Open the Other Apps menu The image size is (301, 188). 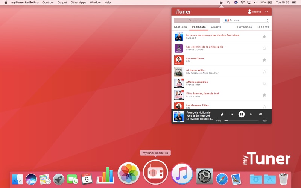(x=78, y=3)
